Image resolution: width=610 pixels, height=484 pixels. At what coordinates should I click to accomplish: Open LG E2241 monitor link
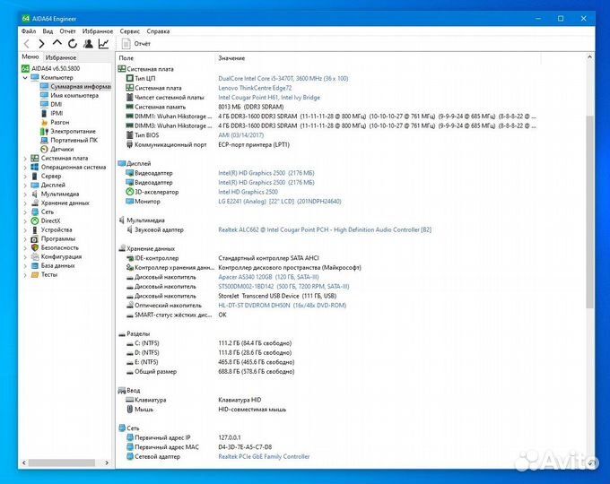point(280,202)
